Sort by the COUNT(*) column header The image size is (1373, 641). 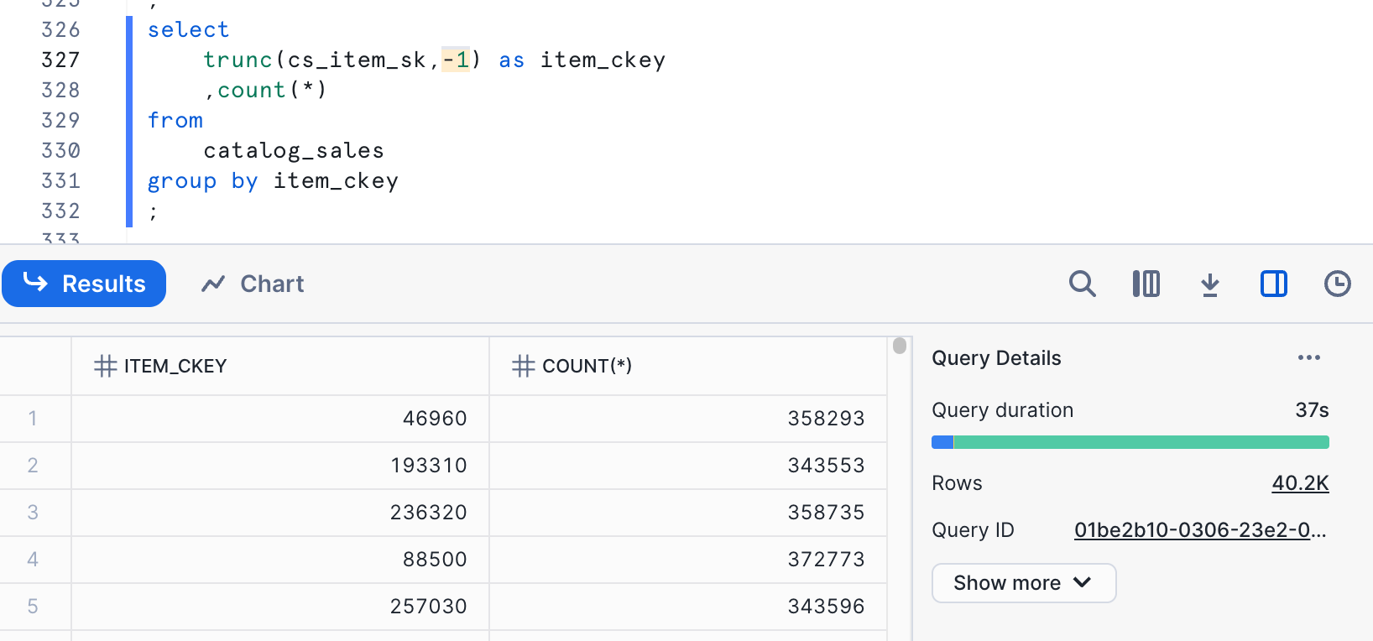click(587, 367)
